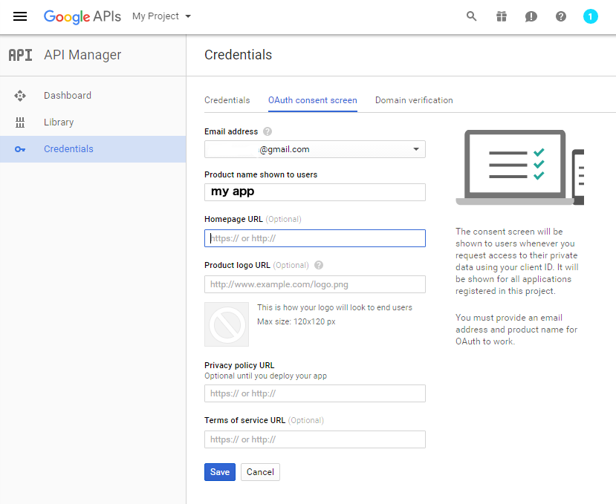The image size is (616, 504).
Task: Click the search magnifier icon
Action: (471, 16)
